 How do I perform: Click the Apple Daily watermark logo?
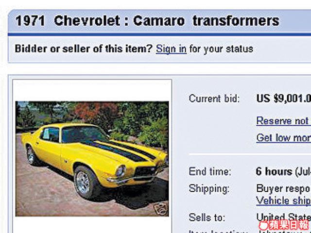point(284,225)
